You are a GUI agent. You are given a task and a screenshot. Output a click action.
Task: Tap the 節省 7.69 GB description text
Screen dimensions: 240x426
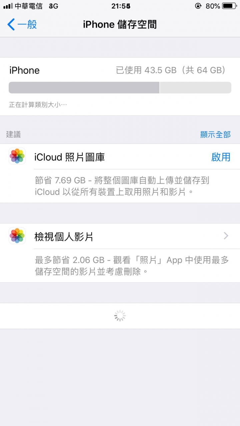click(122, 186)
